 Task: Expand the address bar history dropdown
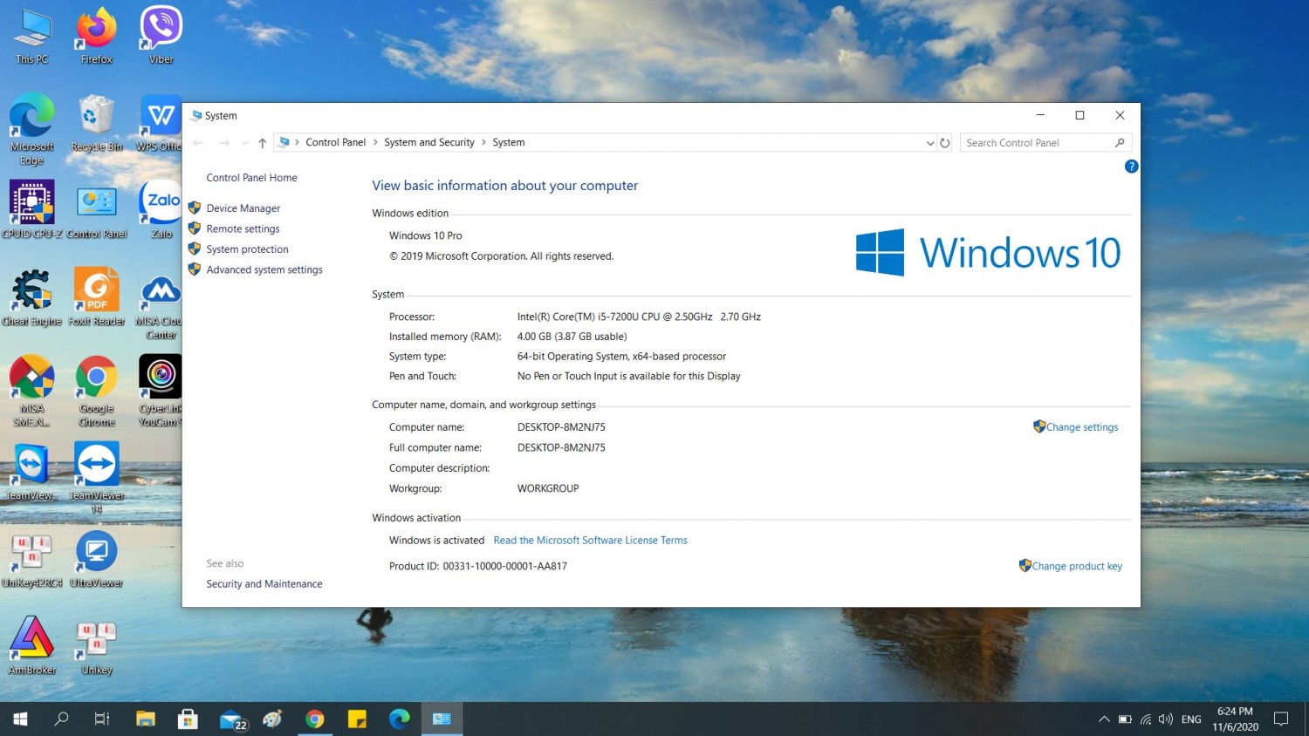(929, 143)
